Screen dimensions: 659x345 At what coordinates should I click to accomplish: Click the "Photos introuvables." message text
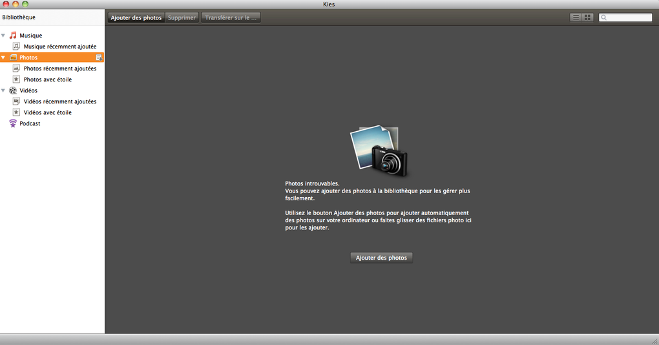tap(312, 183)
